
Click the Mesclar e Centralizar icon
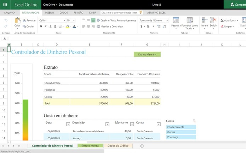tap(98, 26)
